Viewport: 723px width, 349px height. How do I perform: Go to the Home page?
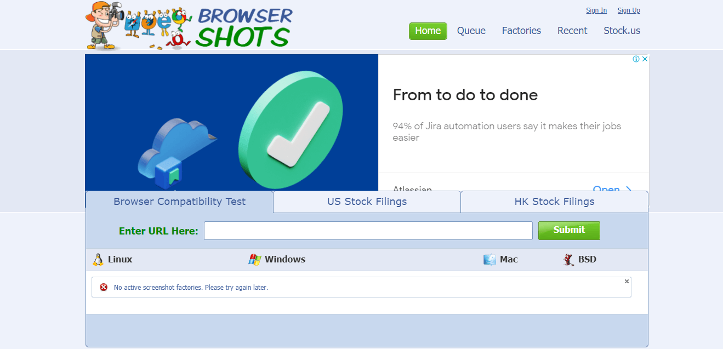tap(428, 31)
